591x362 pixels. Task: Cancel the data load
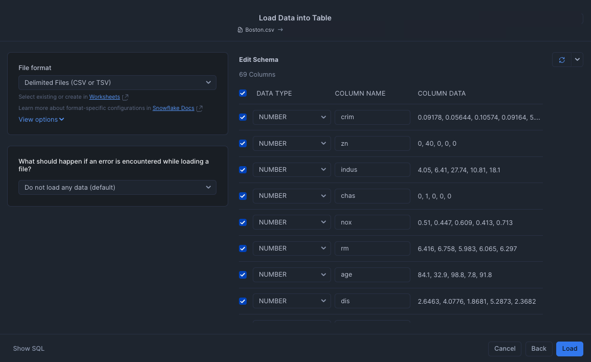(x=505, y=348)
